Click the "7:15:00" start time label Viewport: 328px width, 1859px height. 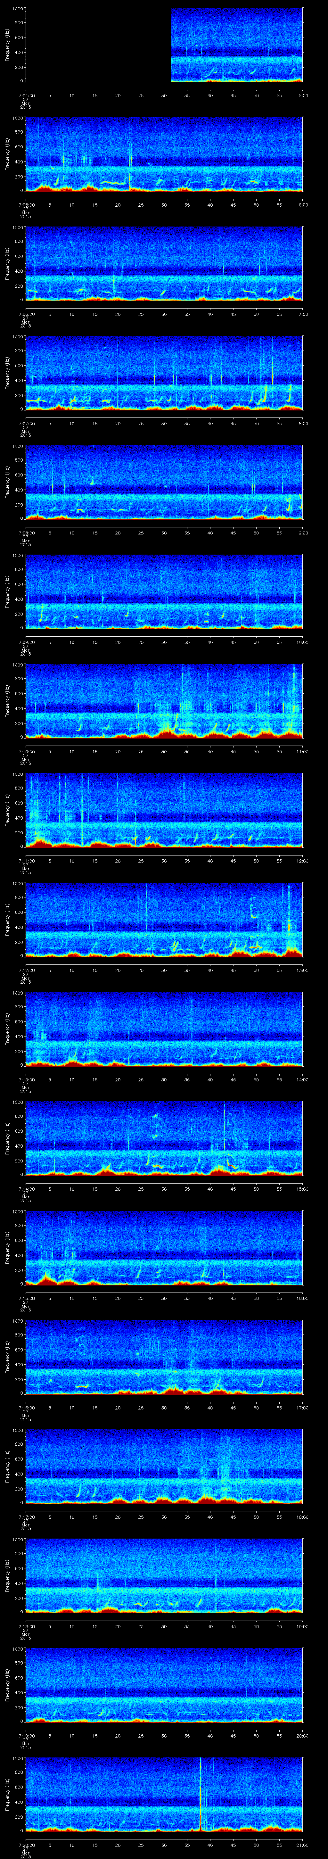(x=26, y=1298)
